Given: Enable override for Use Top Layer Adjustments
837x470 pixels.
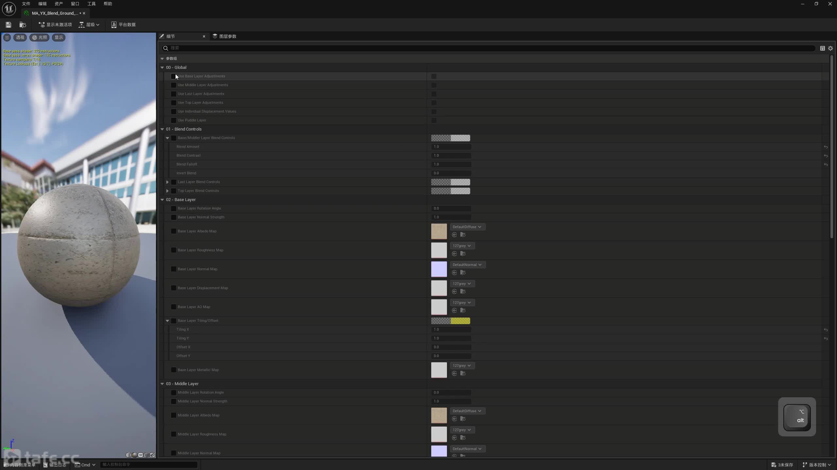Looking at the screenshot, I should pos(174,103).
